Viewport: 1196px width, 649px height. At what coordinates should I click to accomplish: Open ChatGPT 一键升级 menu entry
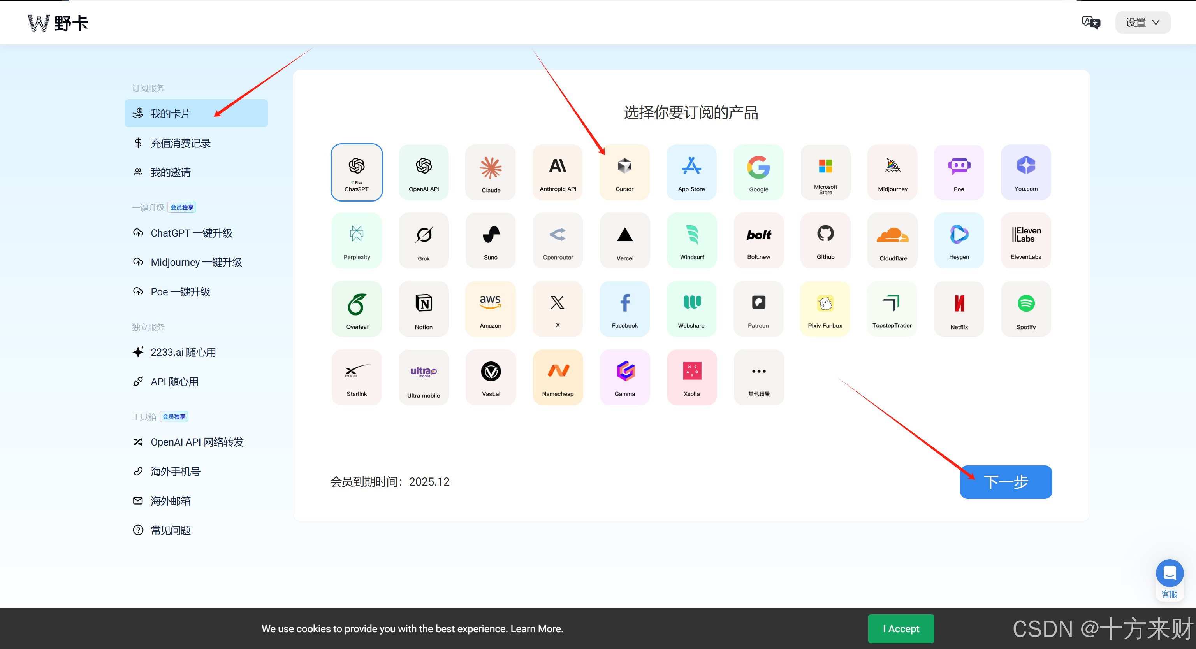click(191, 233)
